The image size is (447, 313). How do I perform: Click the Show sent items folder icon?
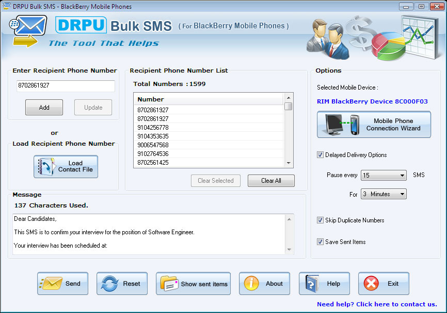pos(169,284)
